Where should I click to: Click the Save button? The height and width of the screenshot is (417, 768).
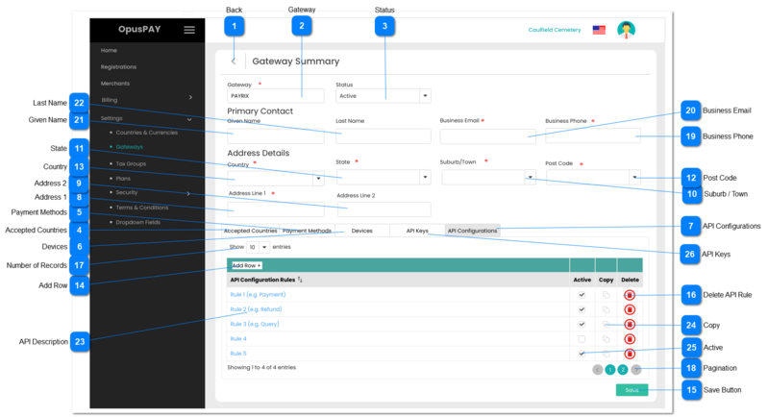tap(632, 390)
